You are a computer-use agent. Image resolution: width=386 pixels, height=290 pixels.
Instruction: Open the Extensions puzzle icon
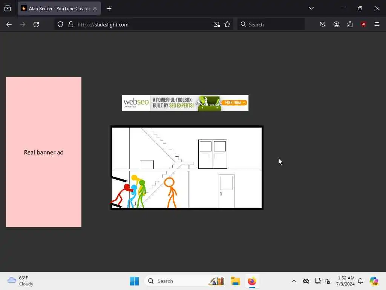(350, 24)
